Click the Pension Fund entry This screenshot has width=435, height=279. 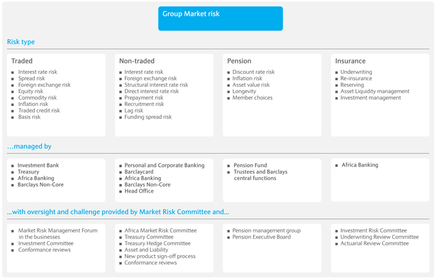[x=250, y=165]
